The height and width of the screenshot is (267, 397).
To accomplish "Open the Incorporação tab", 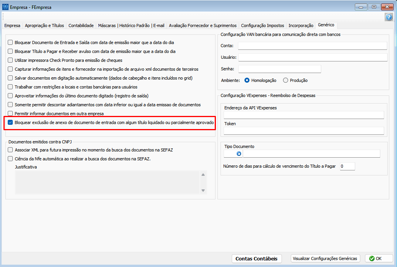I will (x=301, y=26).
